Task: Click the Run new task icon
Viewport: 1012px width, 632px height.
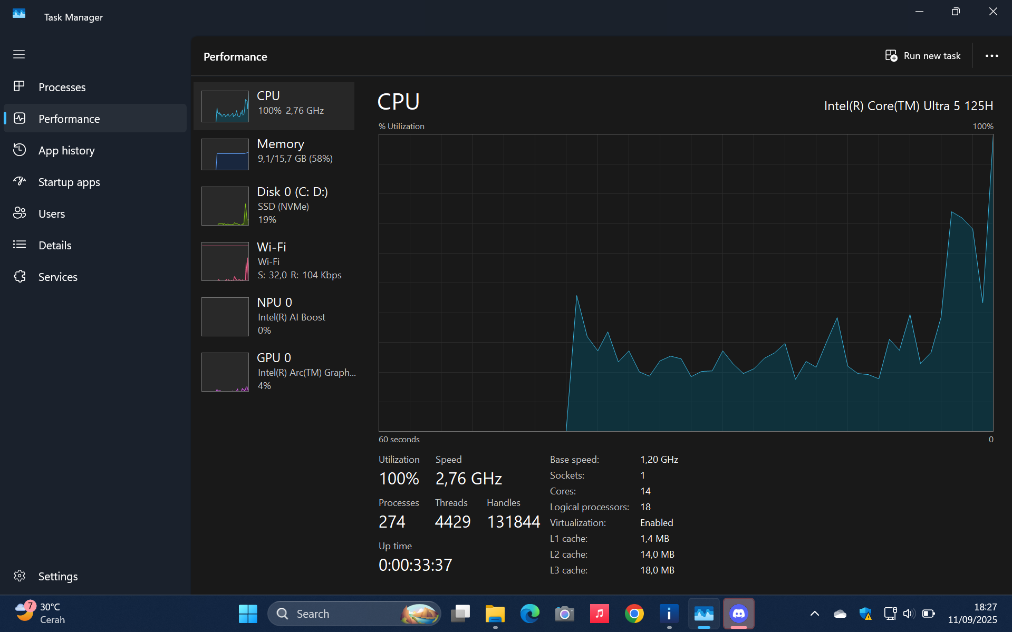Action: pyautogui.click(x=891, y=55)
